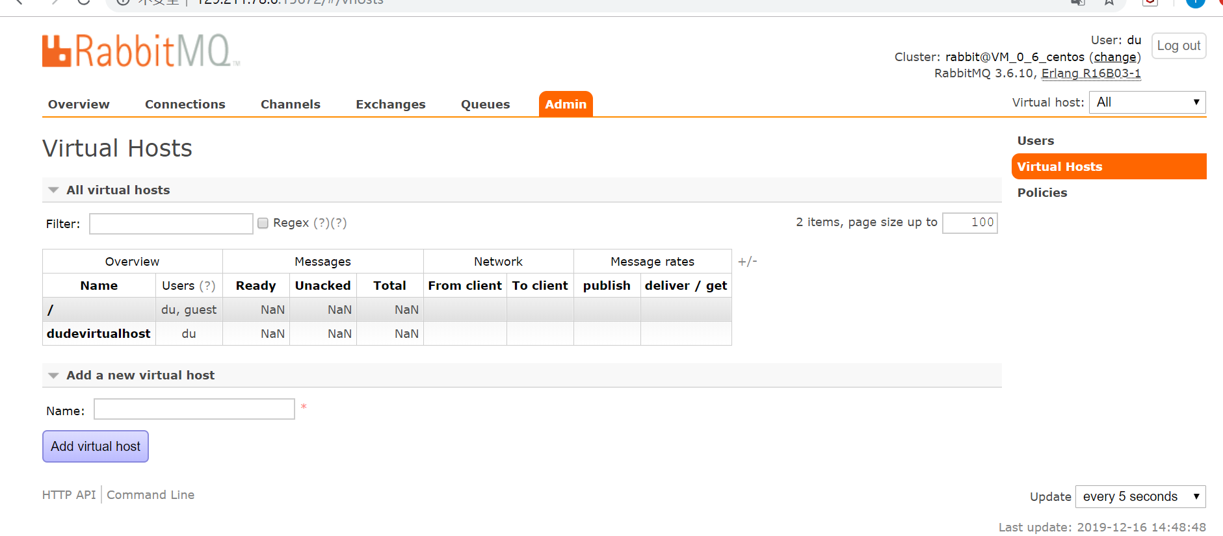The height and width of the screenshot is (536, 1223).
Task: Click the first Regex (?) help link
Action: [321, 223]
